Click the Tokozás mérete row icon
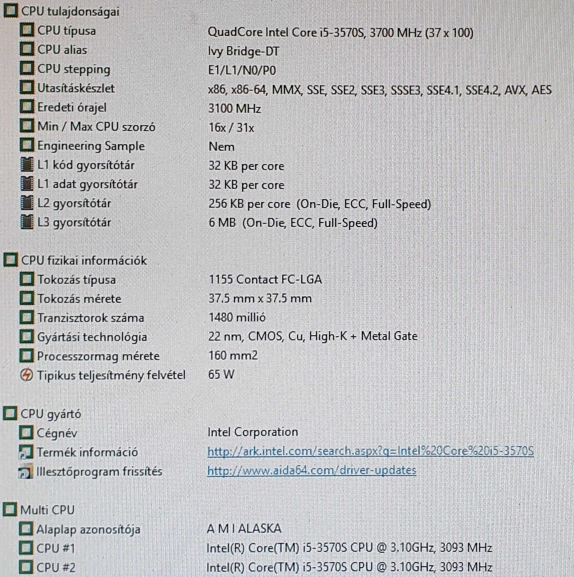574x577 pixels. 27,298
